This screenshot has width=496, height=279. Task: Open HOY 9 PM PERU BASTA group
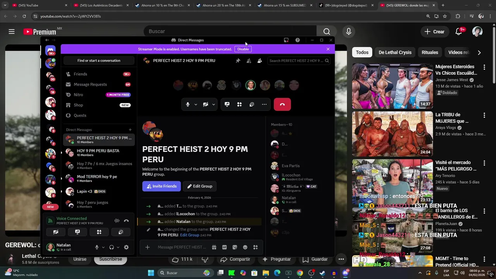click(x=99, y=153)
